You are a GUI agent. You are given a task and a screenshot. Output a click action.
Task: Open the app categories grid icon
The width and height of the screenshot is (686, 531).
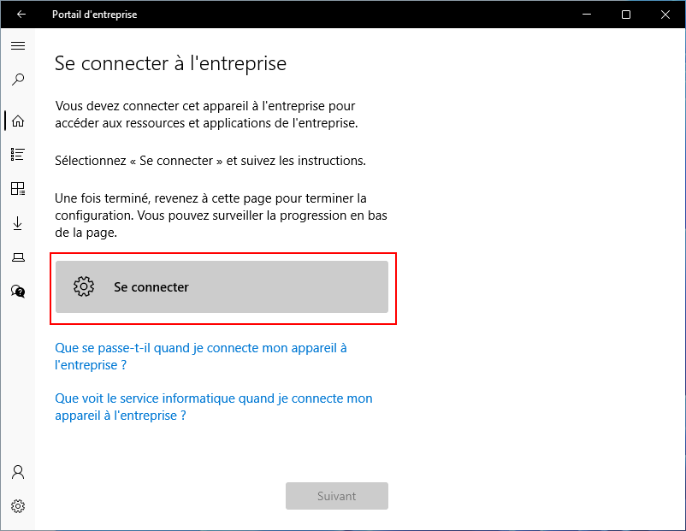(x=18, y=188)
